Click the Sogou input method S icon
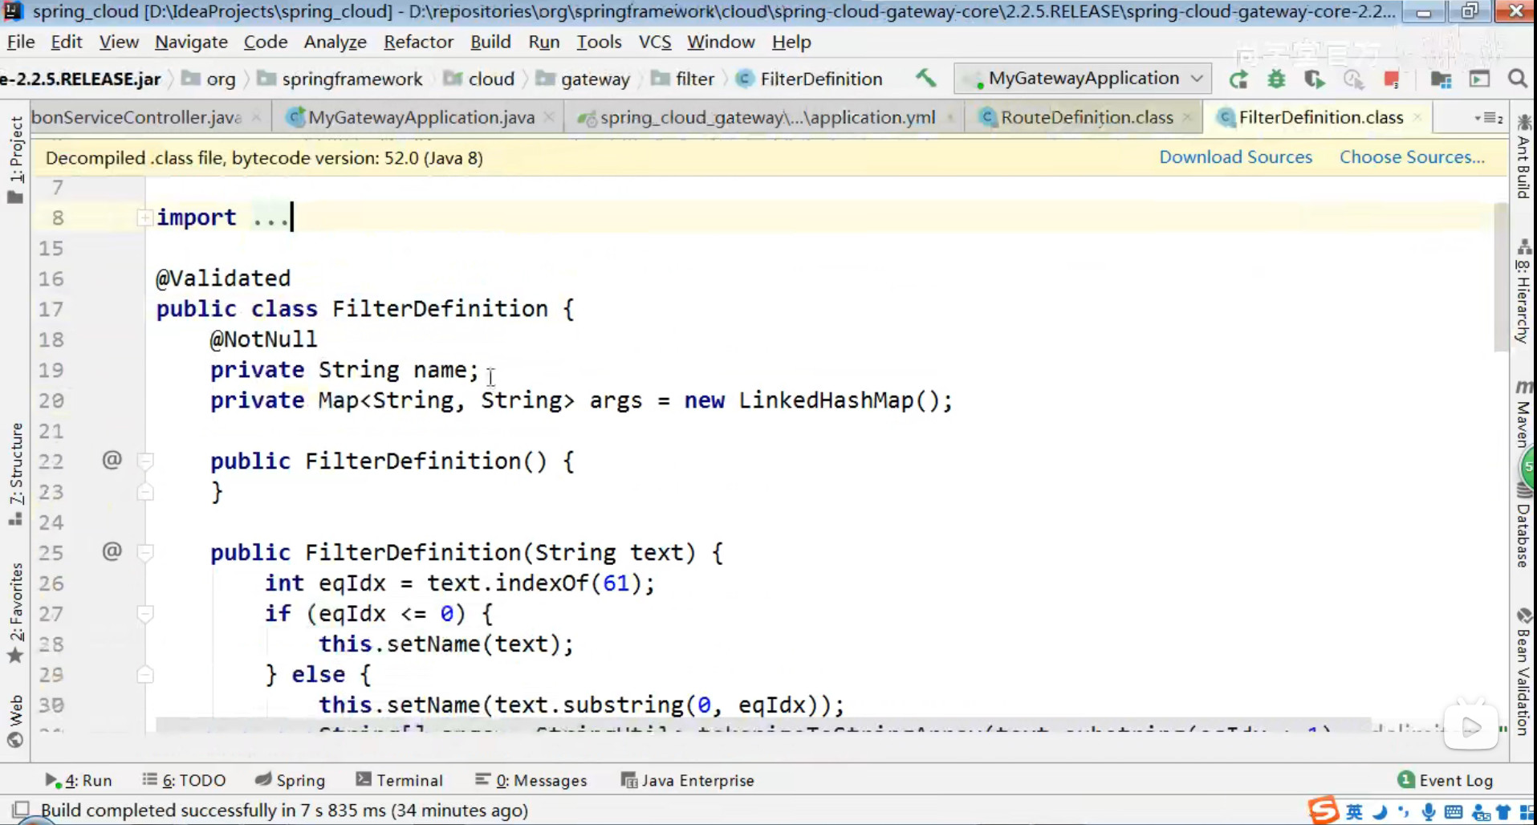The image size is (1537, 825). click(1323, 811)
